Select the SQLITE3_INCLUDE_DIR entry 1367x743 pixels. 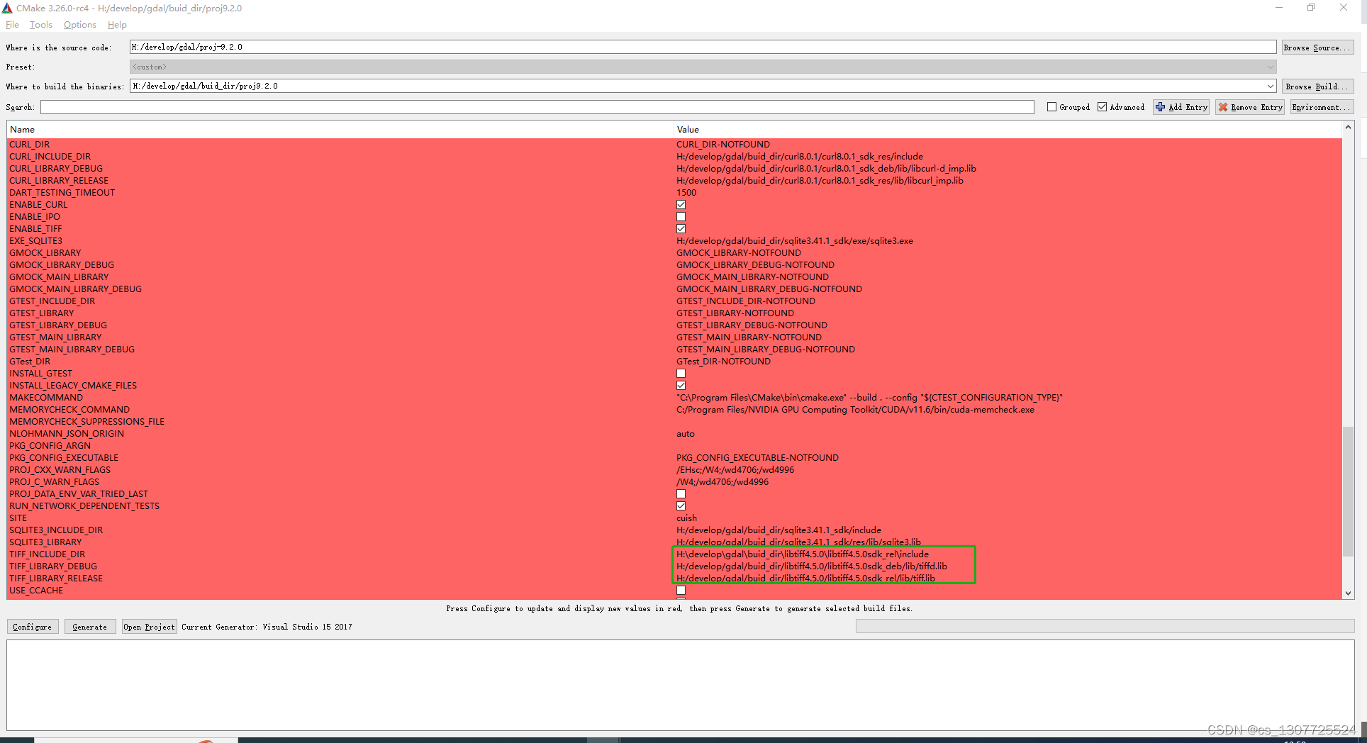click(56, 530)
